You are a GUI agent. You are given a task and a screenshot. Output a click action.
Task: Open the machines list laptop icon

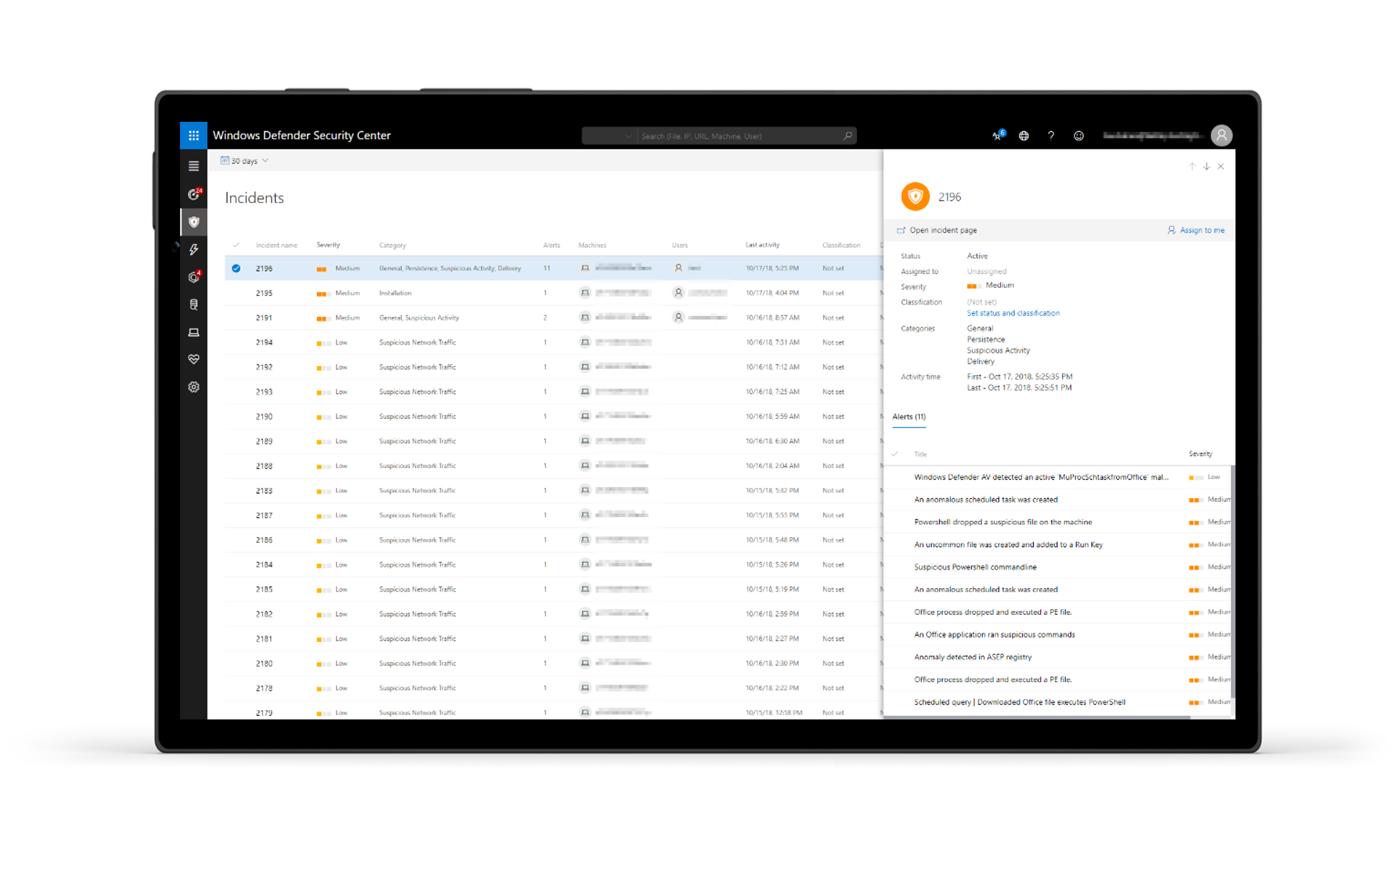coord(194,332)
